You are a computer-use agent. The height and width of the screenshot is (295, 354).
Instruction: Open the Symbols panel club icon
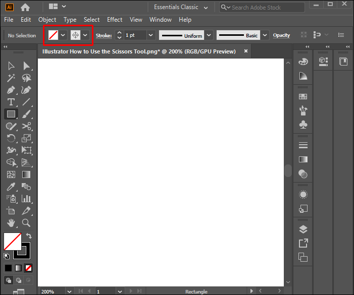(x=303, y=124)
